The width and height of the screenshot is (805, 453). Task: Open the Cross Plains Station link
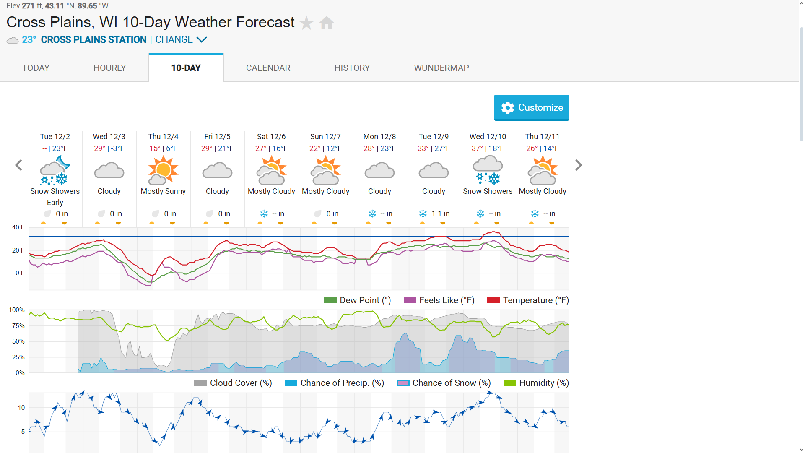[93, 39]
